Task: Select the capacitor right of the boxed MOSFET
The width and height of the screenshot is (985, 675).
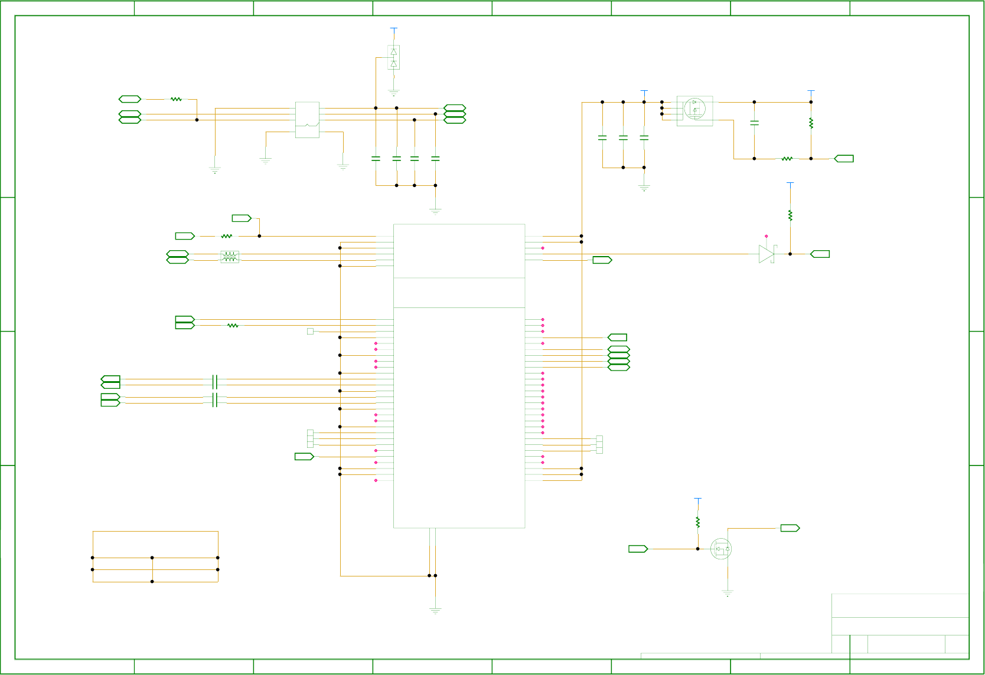Action: coord(754,123)
